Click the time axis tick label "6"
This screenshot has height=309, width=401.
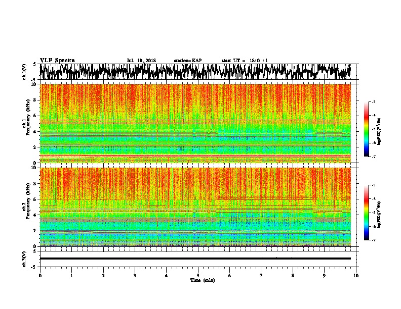coord(230,276)
